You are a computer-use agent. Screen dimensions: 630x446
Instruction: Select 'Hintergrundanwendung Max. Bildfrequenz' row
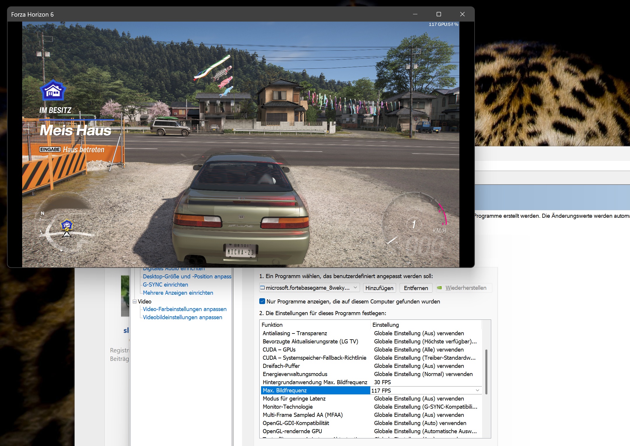coord(371,382)
